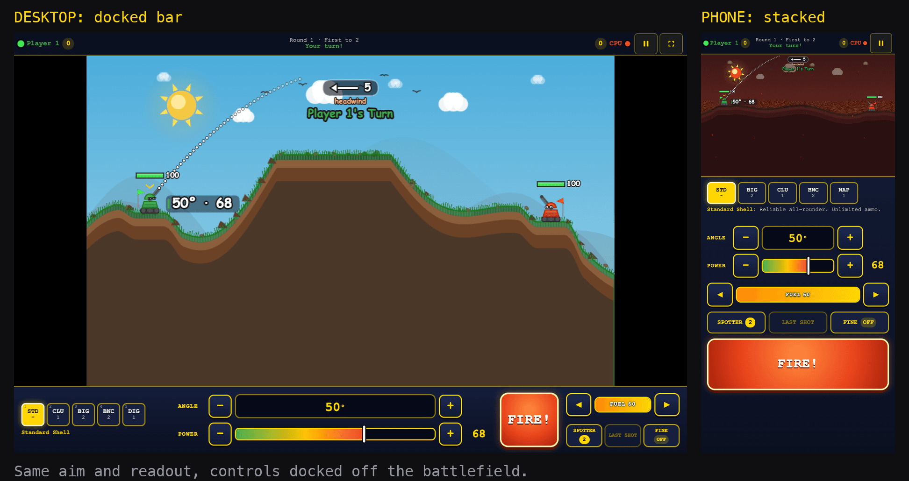Increase angle in the phone layout

pyautogui.click(x=850, y=238)
